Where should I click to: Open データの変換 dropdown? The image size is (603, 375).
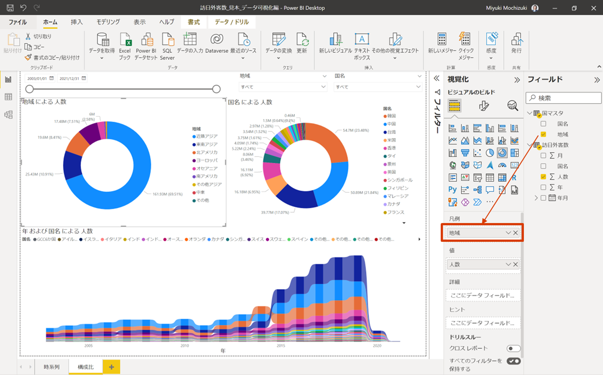279,58
